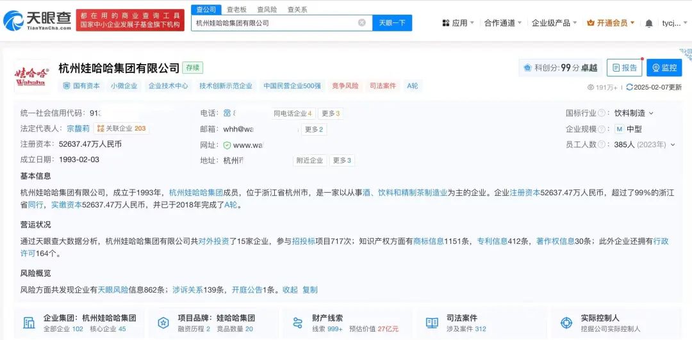
Task: Open the 对外投资 link
Action: pyautogui.click(x=213, y=241)
